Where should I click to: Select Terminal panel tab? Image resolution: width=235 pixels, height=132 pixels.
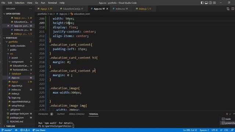(93, 114)
